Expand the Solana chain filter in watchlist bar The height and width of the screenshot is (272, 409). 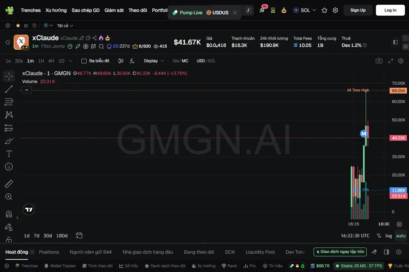click(48, 26)
